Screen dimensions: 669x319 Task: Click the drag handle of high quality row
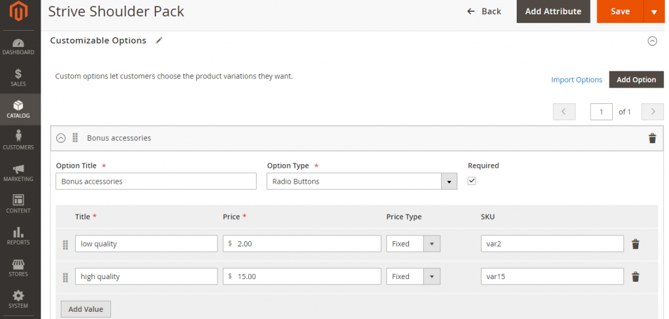coord(65,277)
